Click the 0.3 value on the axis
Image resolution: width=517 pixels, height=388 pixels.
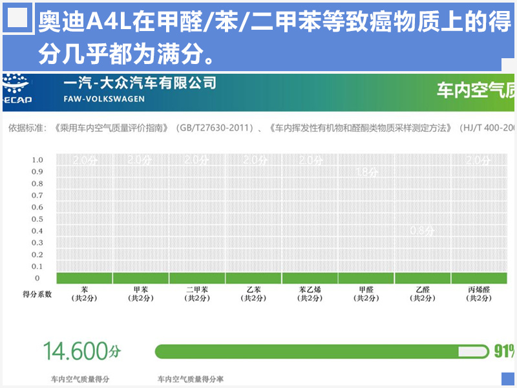[x=37, y=243]
